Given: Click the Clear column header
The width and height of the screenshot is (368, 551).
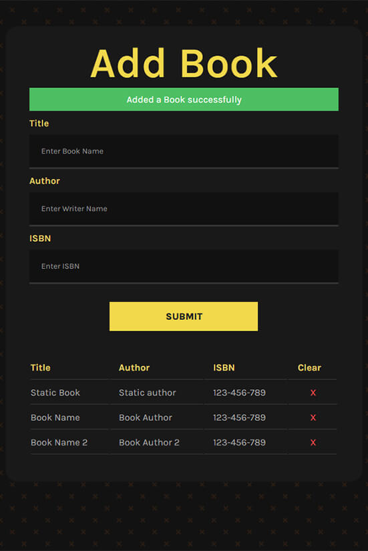Looking at the screenshot, I should 309,367.
